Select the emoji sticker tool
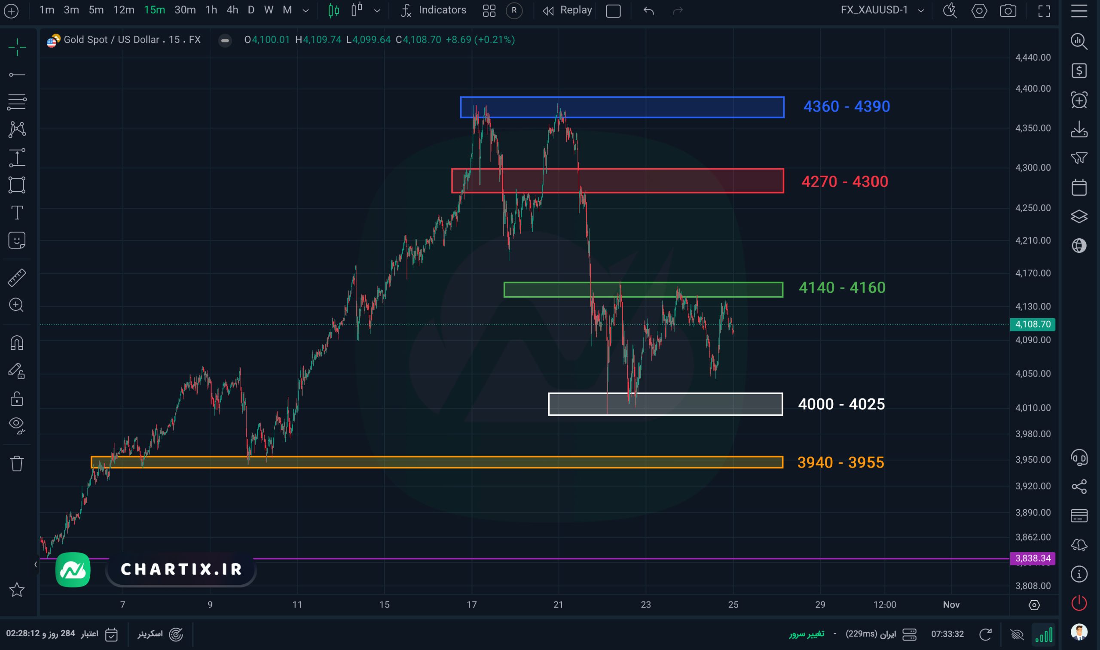1100x650 pixels. [x=17, y=240]
